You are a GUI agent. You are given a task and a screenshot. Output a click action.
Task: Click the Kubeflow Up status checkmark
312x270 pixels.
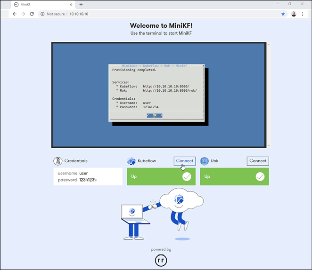point(187,176)
